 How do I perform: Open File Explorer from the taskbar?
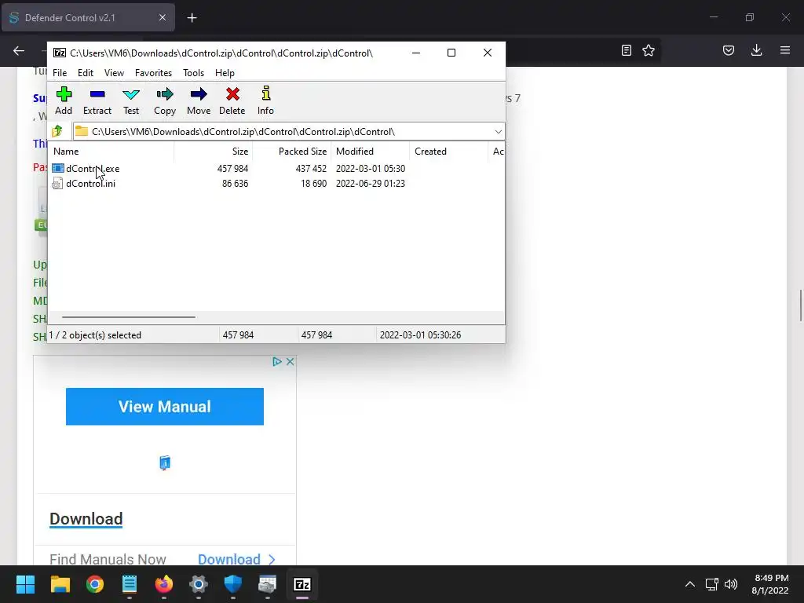point(60,584)
